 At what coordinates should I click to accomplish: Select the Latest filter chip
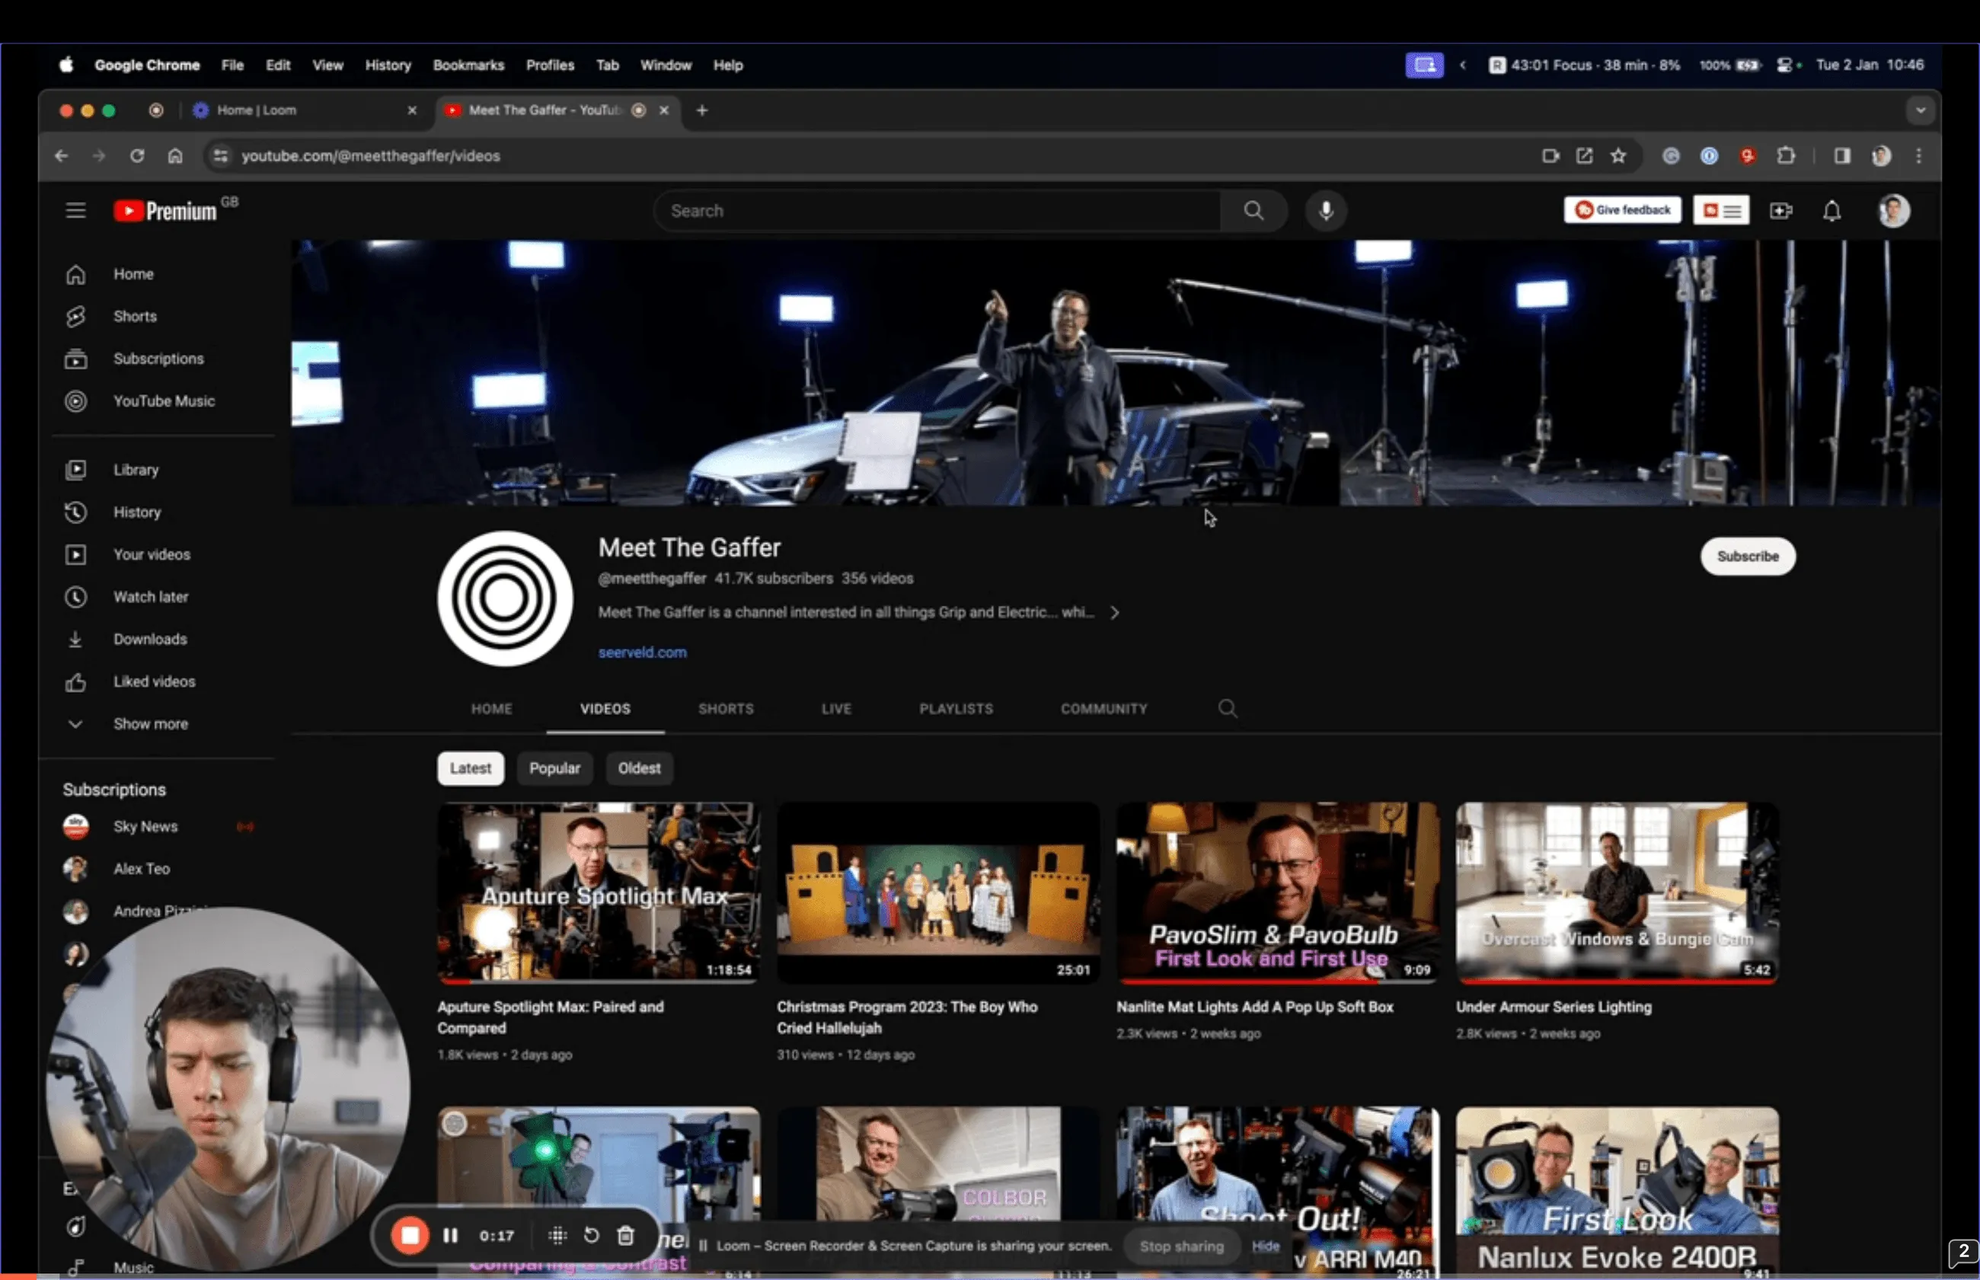click(471, 769)
